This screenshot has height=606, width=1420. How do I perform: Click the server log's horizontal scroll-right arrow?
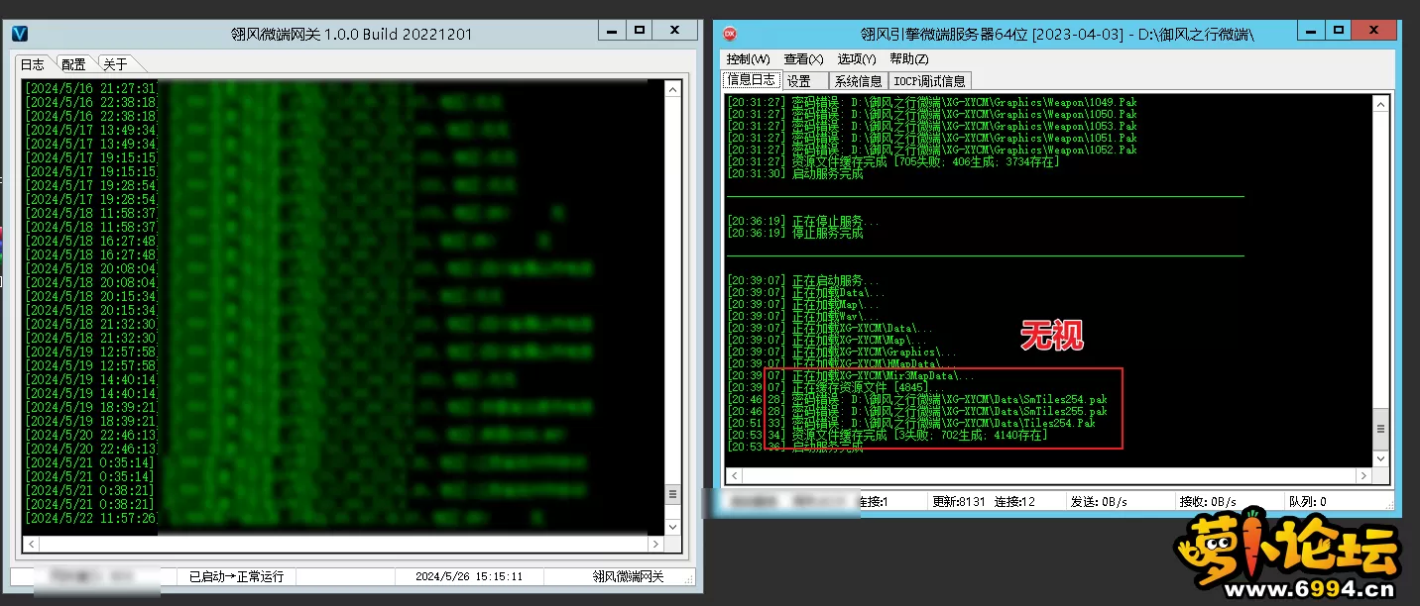tap(1361, 476)
